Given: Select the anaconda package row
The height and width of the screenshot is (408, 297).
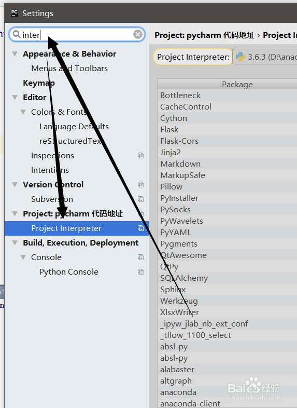Looking at the screenshot, I should click(x=227, y=392).
